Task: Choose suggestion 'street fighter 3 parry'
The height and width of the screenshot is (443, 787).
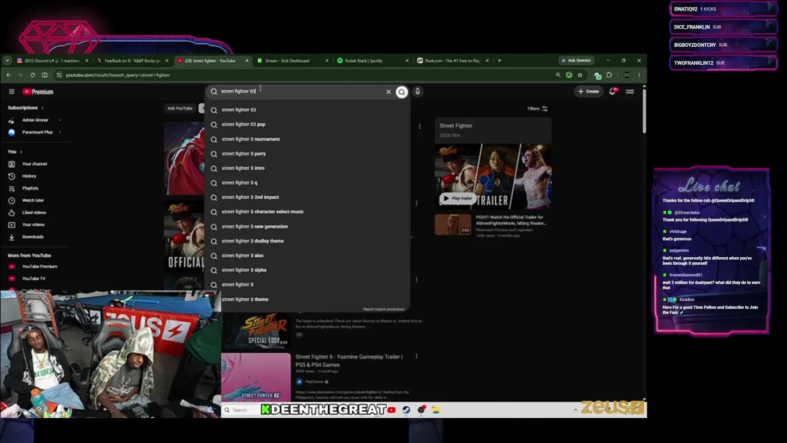Action: [x=307, y=154]
